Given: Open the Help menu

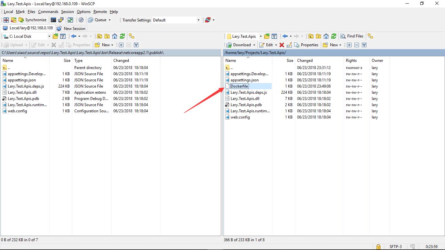Looking at the screenshot, I should tap(114, 12).
